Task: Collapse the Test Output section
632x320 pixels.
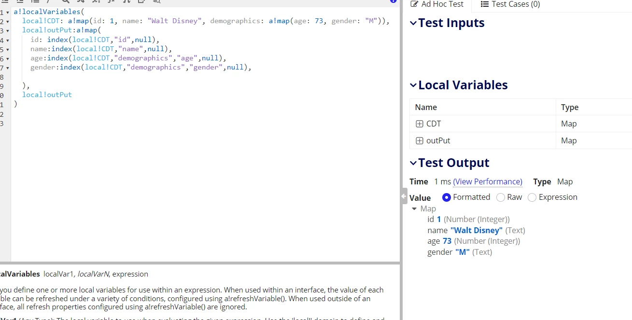Action: coord(413,163)
